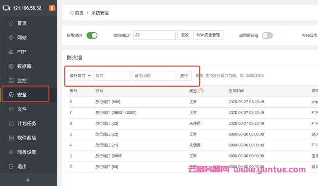Click the 状态 help question mark icon

pyautogui.click(x=201, y=91)
